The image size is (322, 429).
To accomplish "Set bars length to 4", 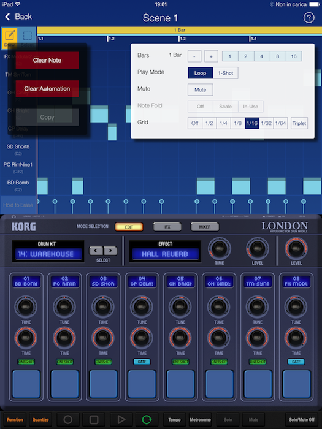I will pyautogui.click(x=261, y=56).
